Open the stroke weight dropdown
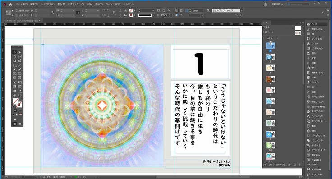 153,10
